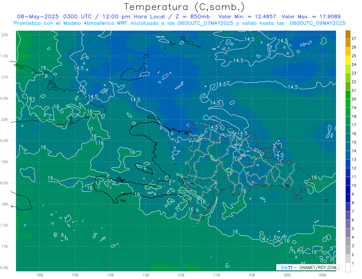Click the "73W" longitude axis label
Image resolution: width=362 pixels, height=279 pixels.
coord(146,275)
